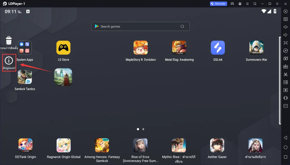Screen dimensions: 290x165
Task: Open Among Heroes: Fantasy Samkok
Action: click(102, 145)
